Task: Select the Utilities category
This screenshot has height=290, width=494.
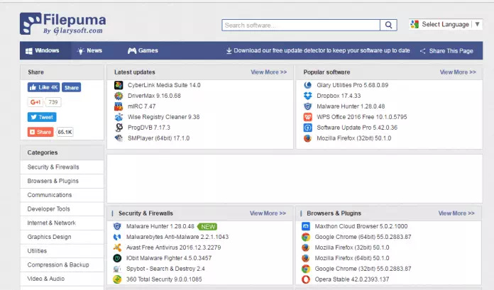Action: 62,251
